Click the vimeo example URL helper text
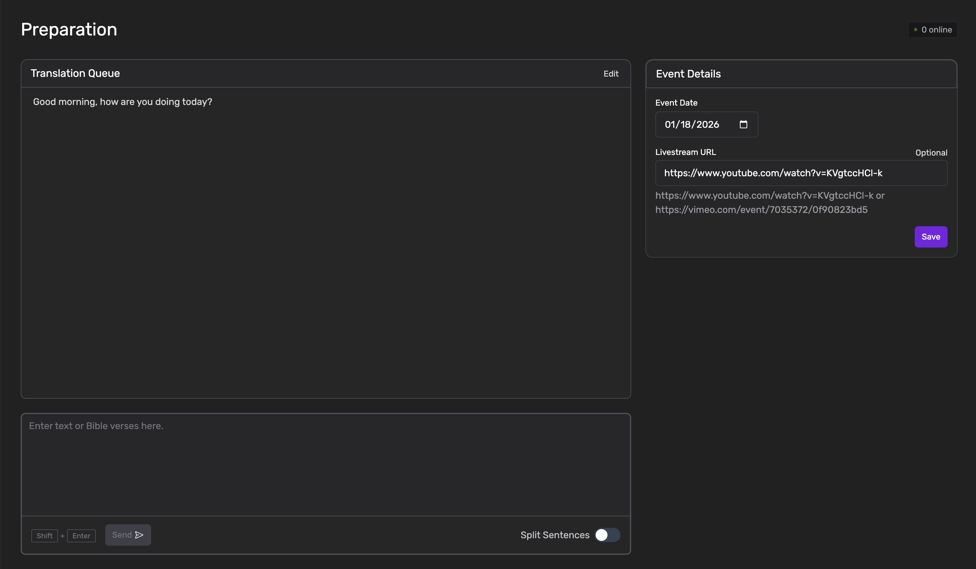The width and height of the screenshot is (976, 569). coord(761,210)
